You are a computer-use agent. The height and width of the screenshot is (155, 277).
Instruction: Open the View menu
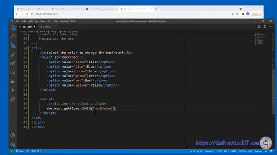[x=43, y=21]
